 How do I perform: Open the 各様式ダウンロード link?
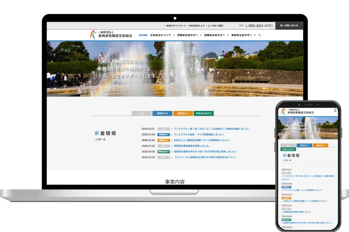pos(175,26)
